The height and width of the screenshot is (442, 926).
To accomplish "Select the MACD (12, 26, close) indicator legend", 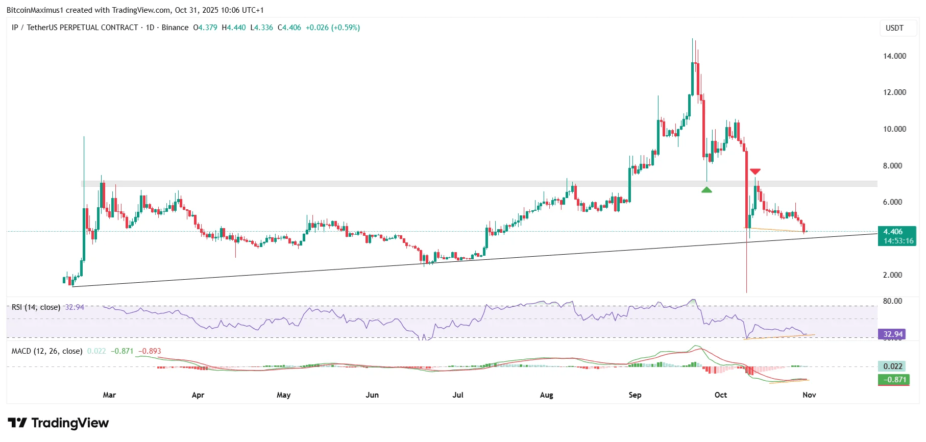I will pyautogui.click(x=47, y=351).
